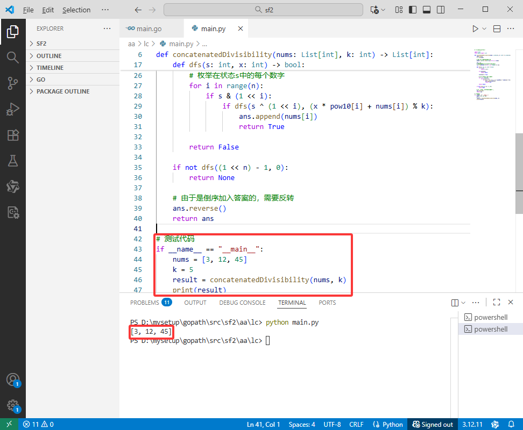
Task: Open the Edit menu
Action: (x=48, y=10)
